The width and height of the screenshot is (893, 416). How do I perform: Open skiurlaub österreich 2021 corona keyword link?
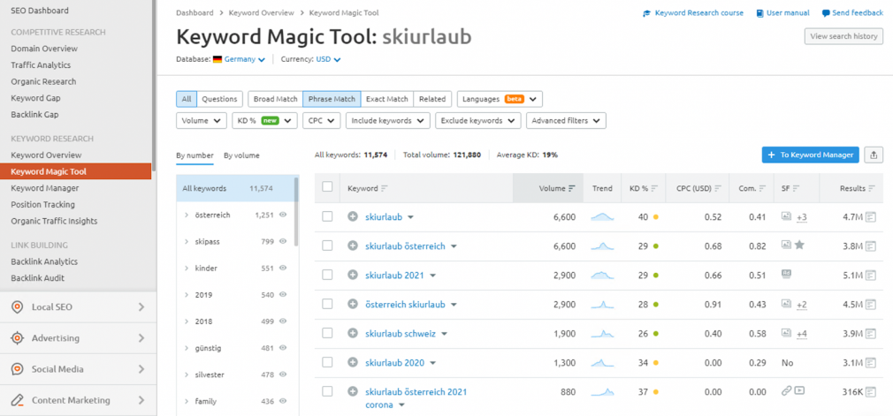click(416, 398)
